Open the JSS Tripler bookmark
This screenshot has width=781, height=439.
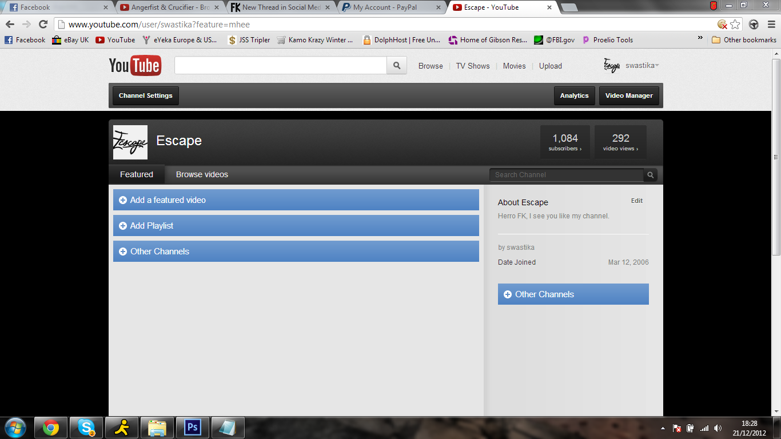[249, 40]
